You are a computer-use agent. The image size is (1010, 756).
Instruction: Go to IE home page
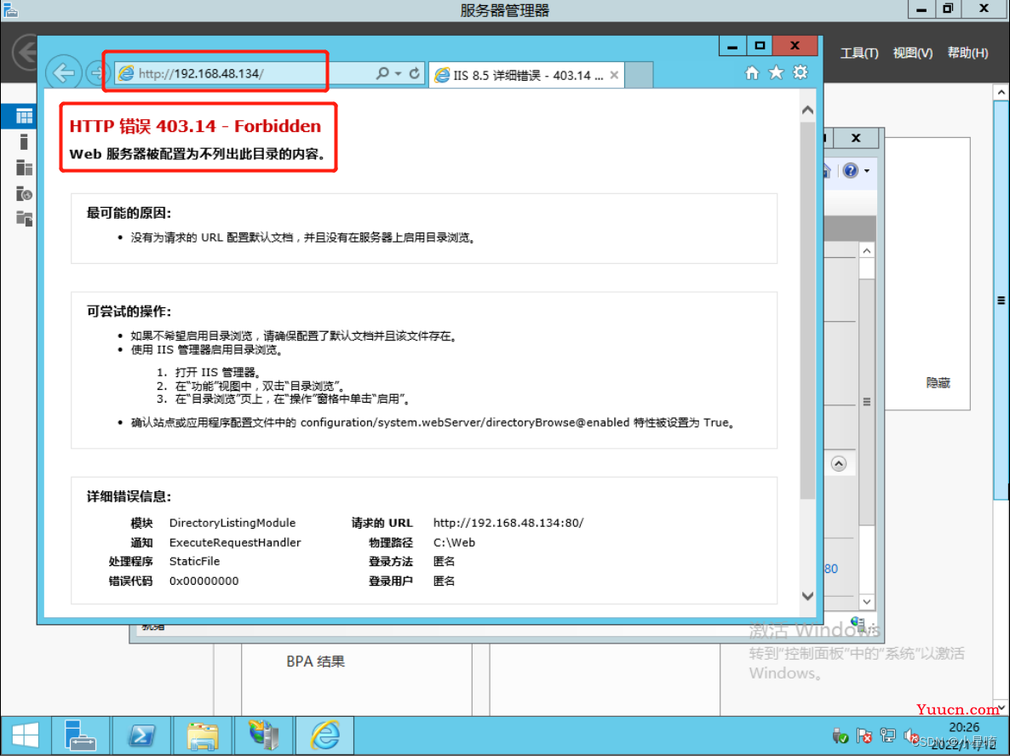(752, 72)
